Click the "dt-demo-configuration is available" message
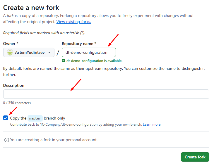 (94, 61)
